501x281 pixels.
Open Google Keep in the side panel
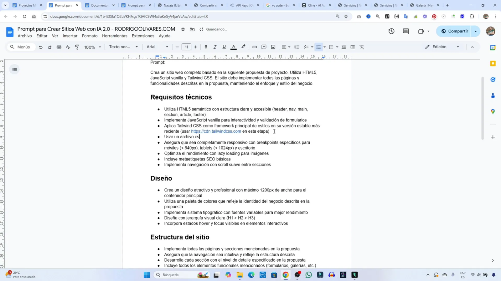[x=493, y=63]
